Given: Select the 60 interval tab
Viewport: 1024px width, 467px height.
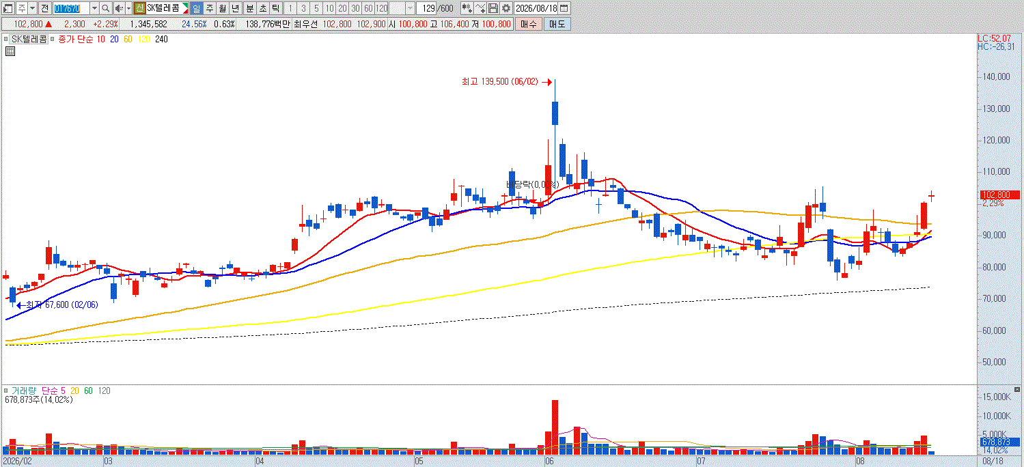Looking at the screenshot, I should point(368,8).
